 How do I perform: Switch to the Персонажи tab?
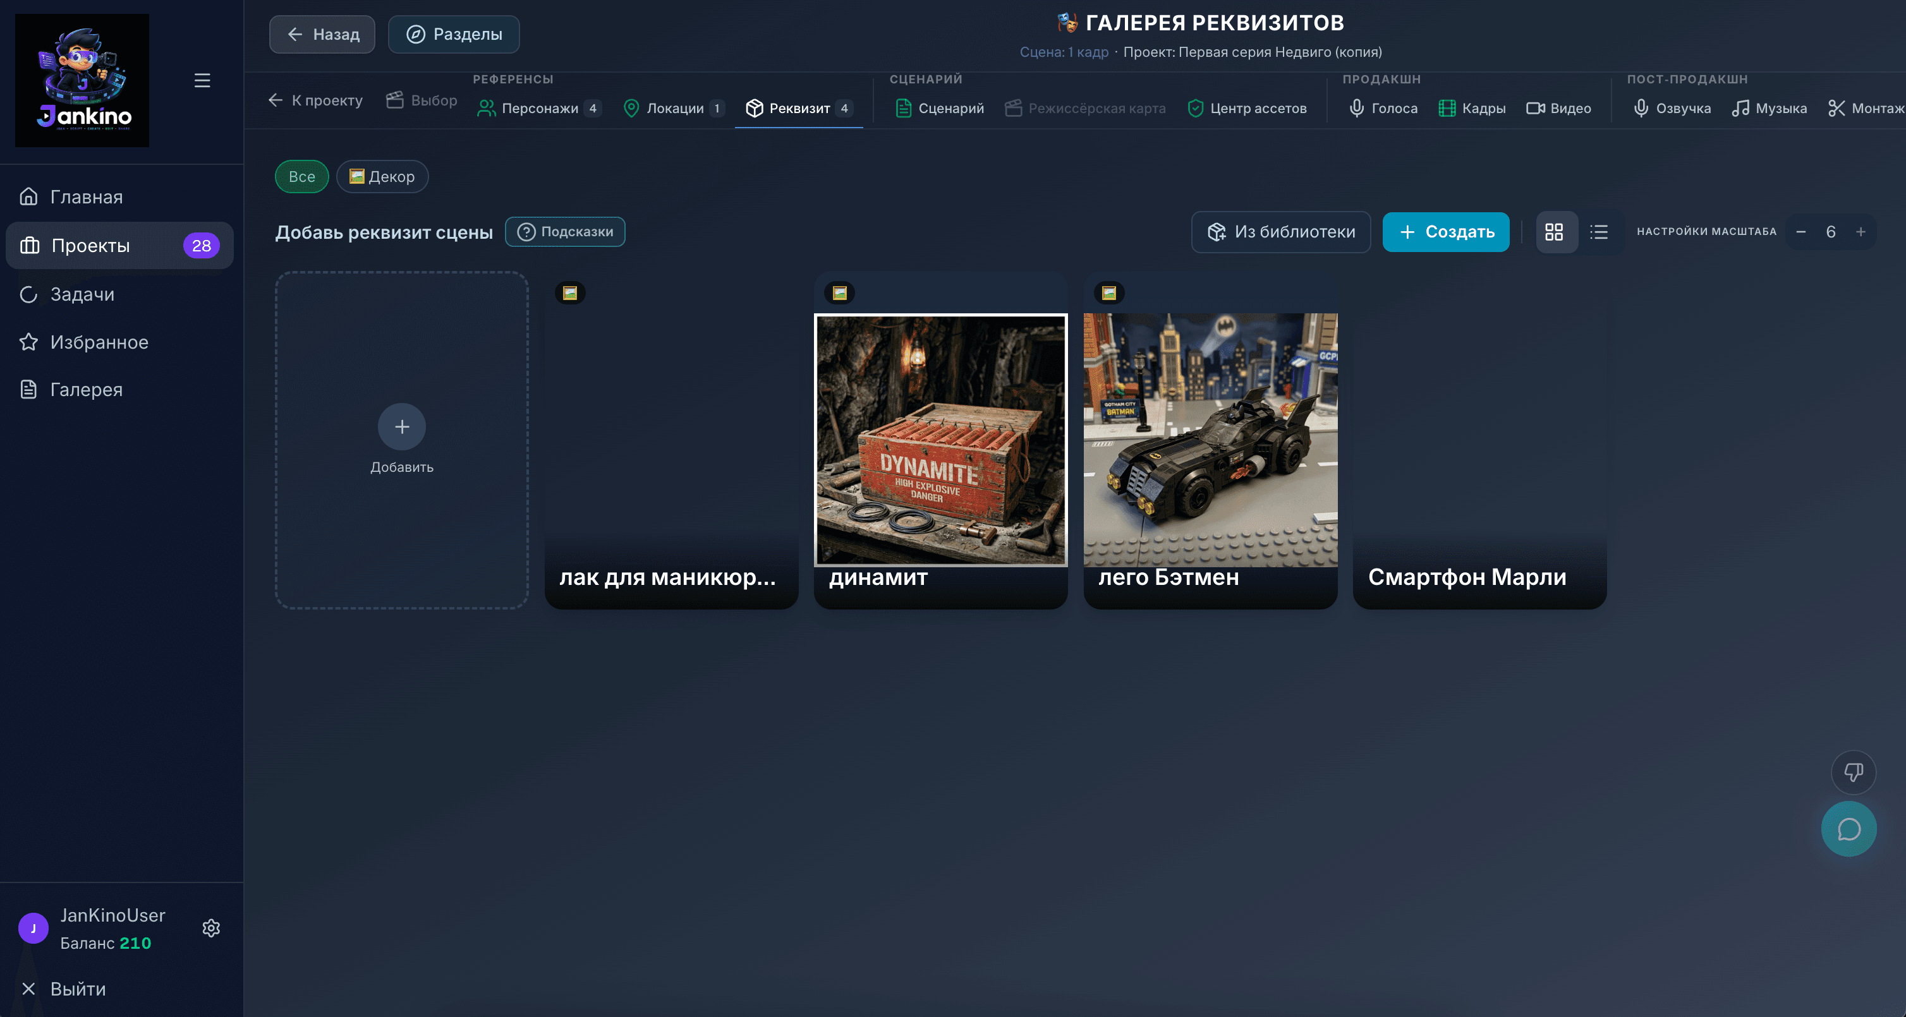540,109
